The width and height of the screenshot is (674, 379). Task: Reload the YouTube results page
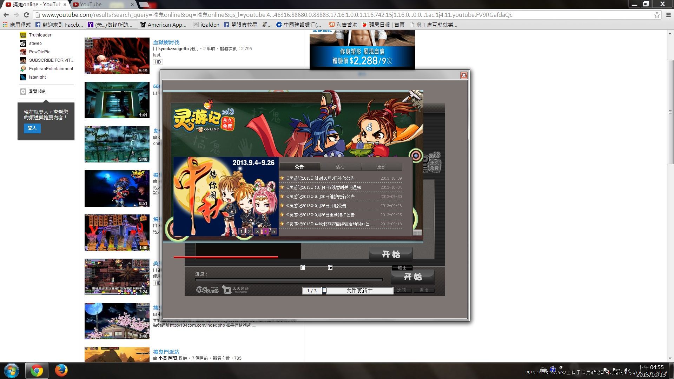(x=26, y=15)
